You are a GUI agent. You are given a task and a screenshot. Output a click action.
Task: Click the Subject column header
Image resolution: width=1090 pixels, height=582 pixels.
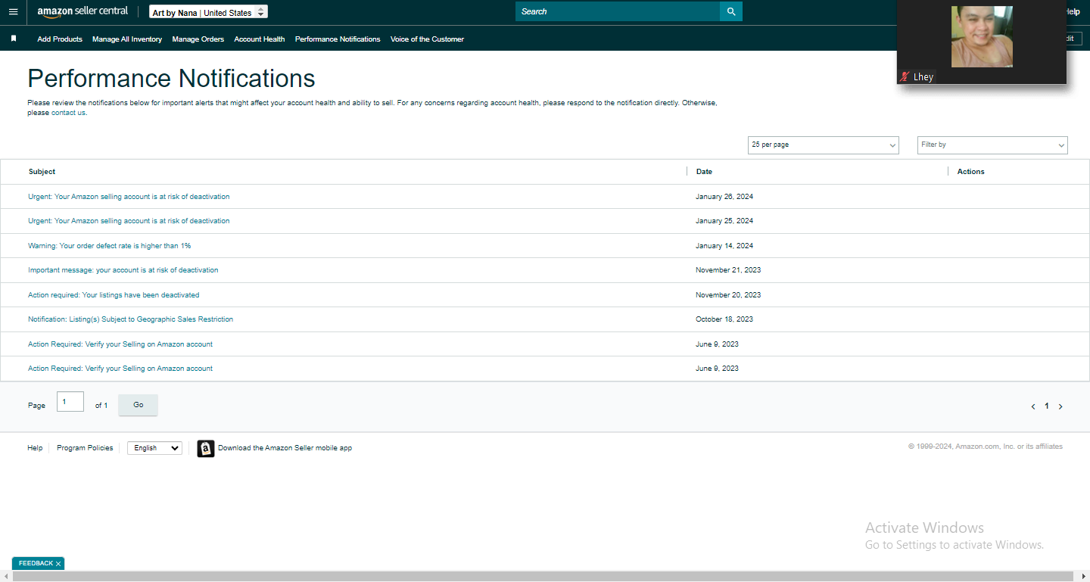(x=42, y=172)
